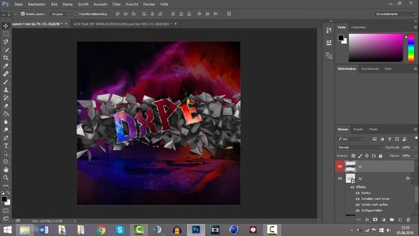Toggle Schlagschatten effect visibility

[357, 210]
